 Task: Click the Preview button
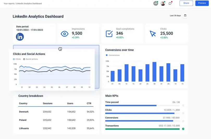click(202, 3)
